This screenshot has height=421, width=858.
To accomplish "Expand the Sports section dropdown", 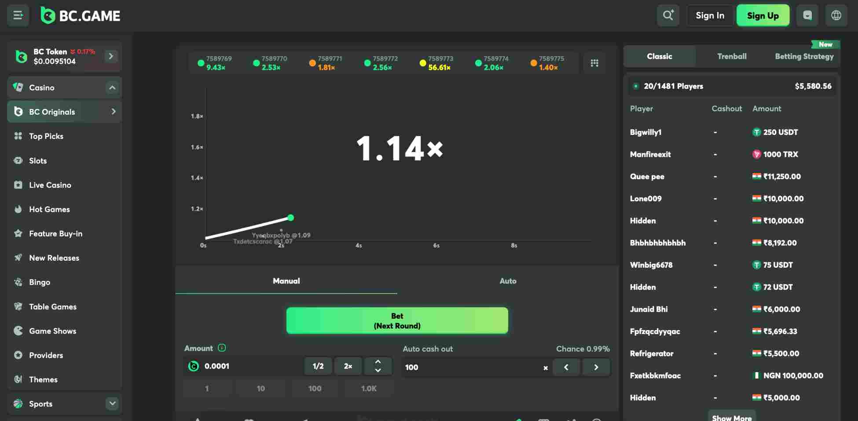I will tap(112, 403).
